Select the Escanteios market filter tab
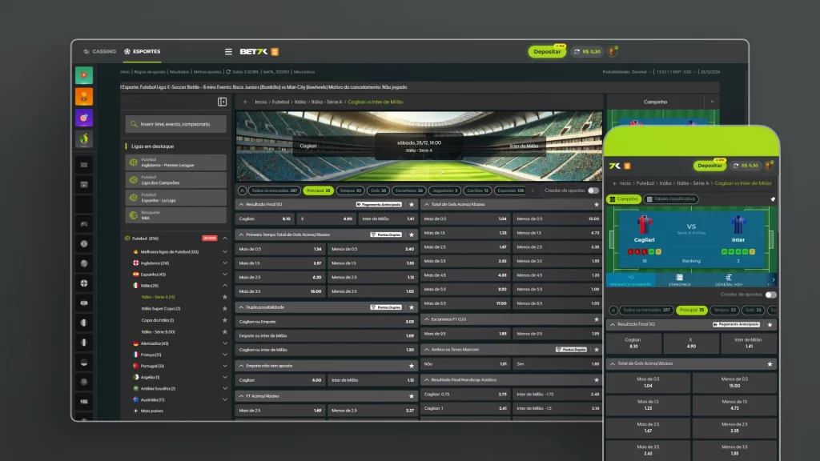The width and height of the screenshot is (820, 461). pos(411,190)
